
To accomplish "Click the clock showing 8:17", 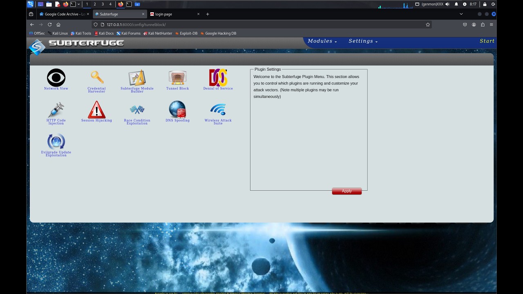I will (473, 4).
